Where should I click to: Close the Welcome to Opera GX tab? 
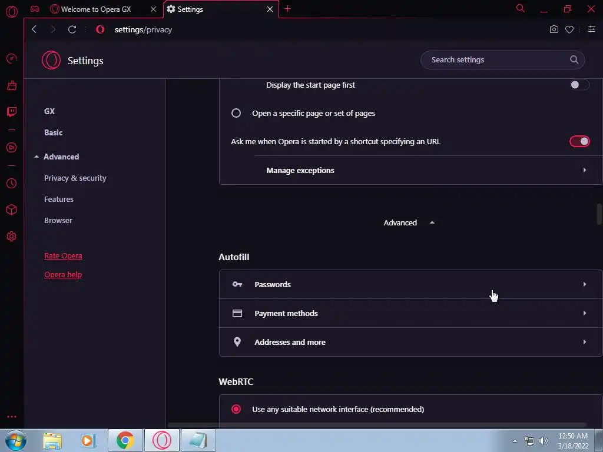pyautogui.click(x=154, y=9)
